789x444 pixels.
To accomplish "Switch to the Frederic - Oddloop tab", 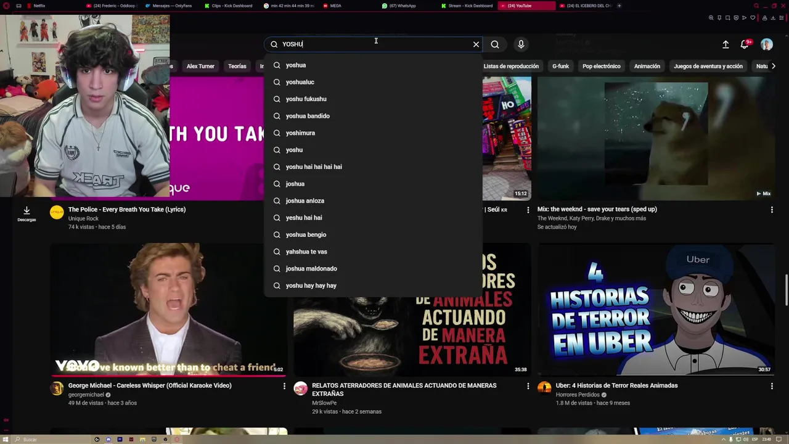I will 112,6.
